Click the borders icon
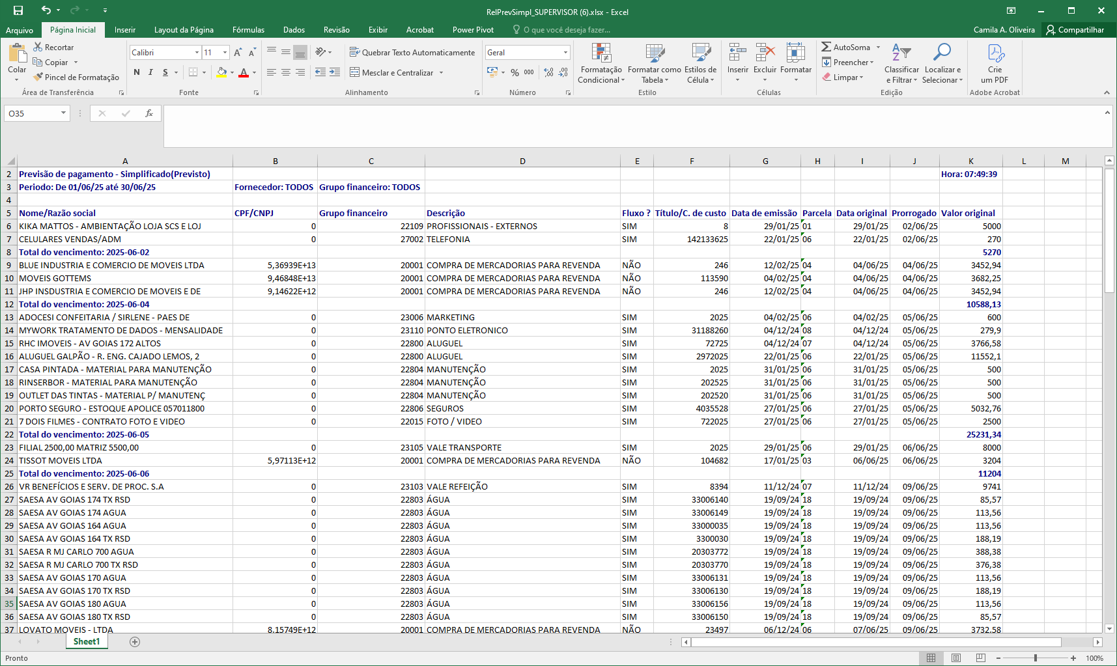This screenshot has height=666, width=1117. coord(193,72)
